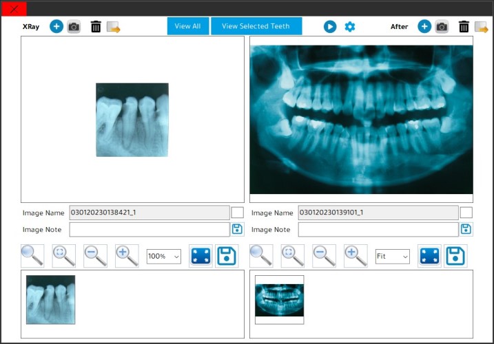Switch to View All
Screen dimensions: 494x344
click(187, 26)
